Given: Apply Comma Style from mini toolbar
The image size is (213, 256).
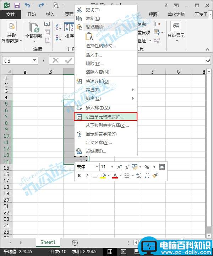Looking at the screenshot, I should pyautogui.click(x=154, y=167).
